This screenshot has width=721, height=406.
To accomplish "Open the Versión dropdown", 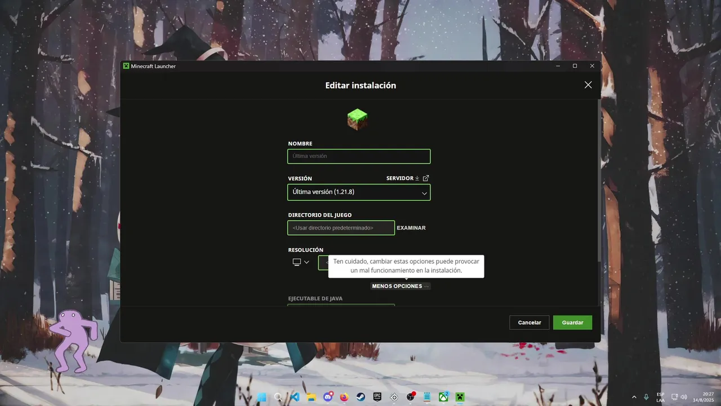I will click(359, 192).
